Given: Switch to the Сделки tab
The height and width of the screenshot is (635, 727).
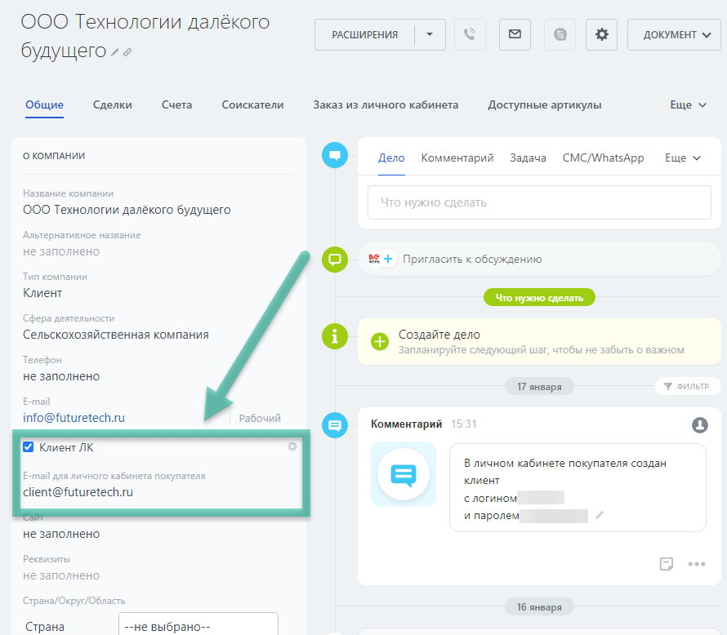Looking at the screenshot, I should point(112,105).
